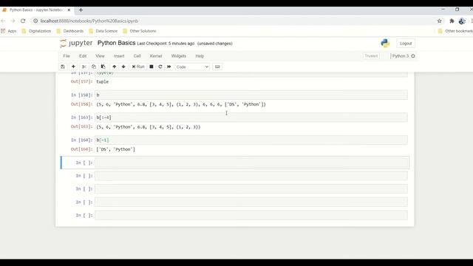Image resolution: width=473 pixels, height=266 pixels.
Task: Open the Insert menu
Action: 119,56
